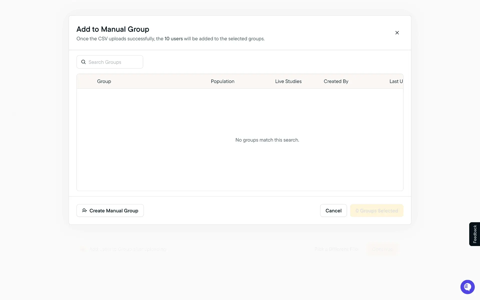Click the faded Continue button behind dialog
Screen dimensions: 480x300
click(x=382, y=249)
